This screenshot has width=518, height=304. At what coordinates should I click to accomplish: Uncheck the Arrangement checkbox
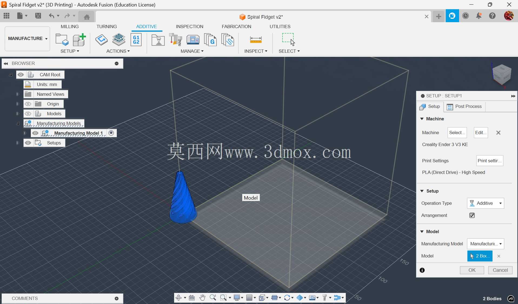[472, 215]
